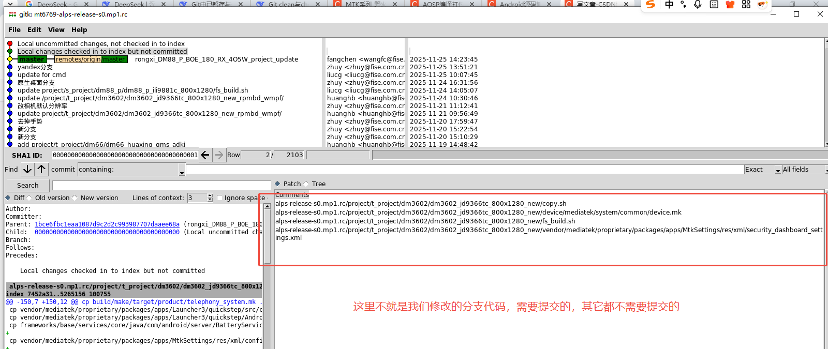Switch to MTK系列 browser tab
Viewport: 828px width, 349px height.
(366, 4)
